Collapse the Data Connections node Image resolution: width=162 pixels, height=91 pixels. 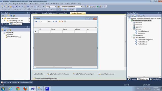pyautogui.click(x=2, y=18)
